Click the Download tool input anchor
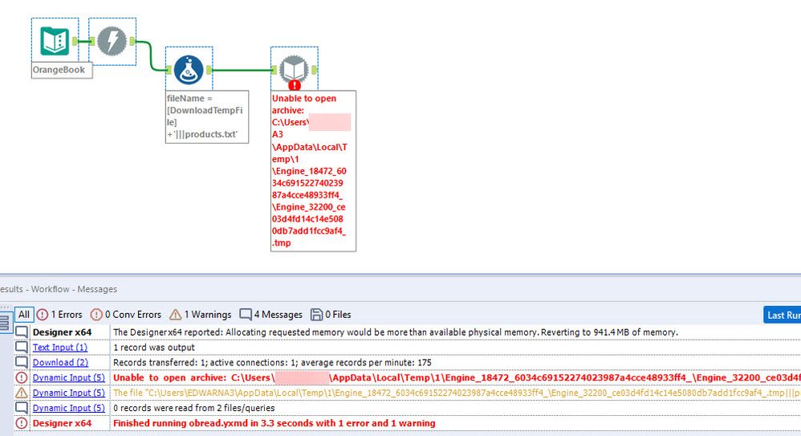 (x=92, y=41)
